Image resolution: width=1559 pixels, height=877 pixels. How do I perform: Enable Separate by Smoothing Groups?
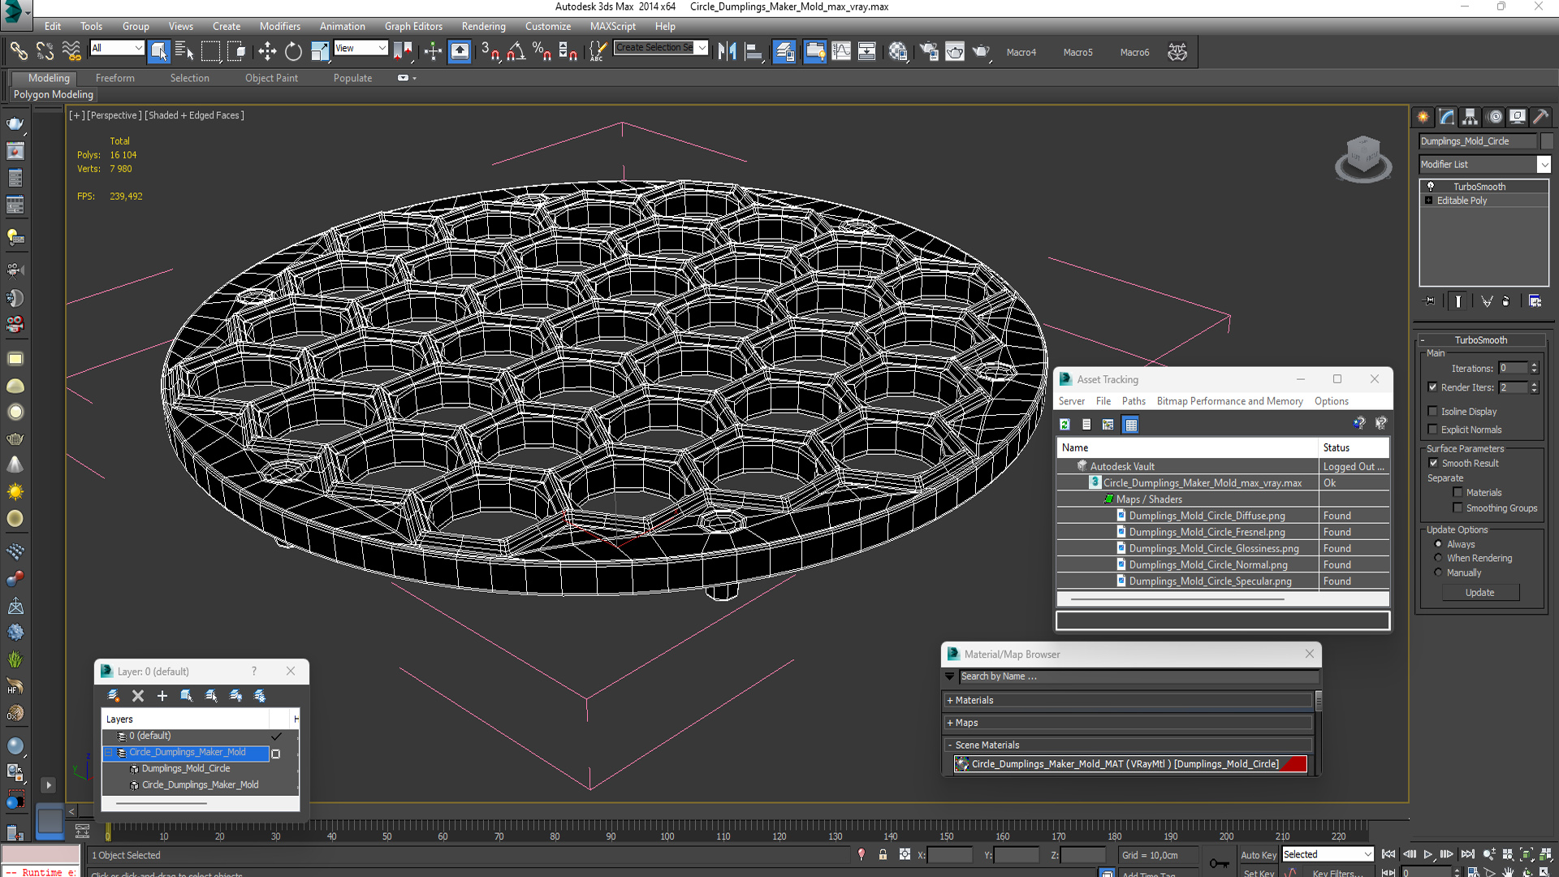(x=1458, y=508)
